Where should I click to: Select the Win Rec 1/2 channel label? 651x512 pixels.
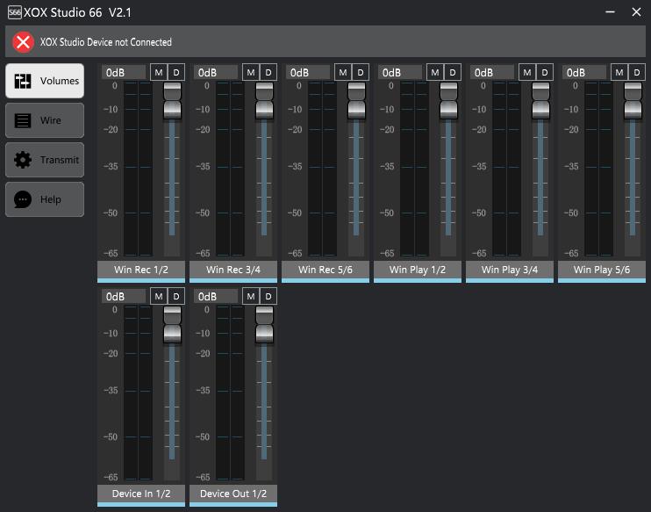(141, 270)
